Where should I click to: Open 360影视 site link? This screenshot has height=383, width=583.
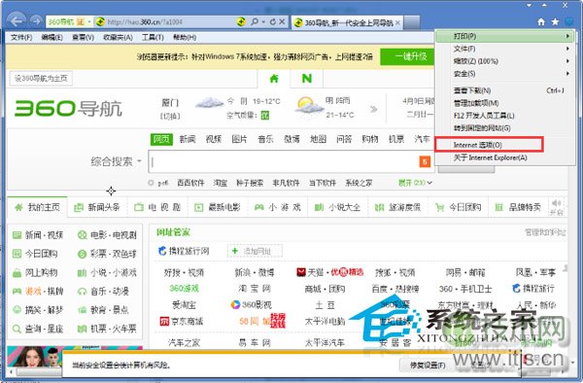pyautogui.click(x=252, y=304)
